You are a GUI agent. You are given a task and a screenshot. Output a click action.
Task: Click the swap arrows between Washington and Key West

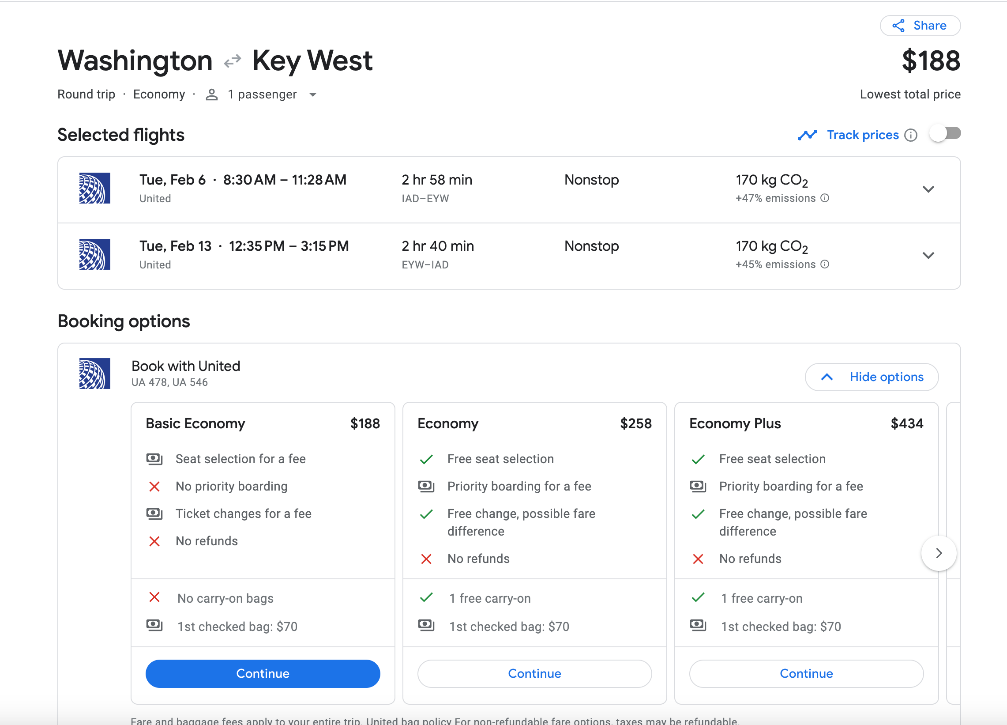(232, 61)
